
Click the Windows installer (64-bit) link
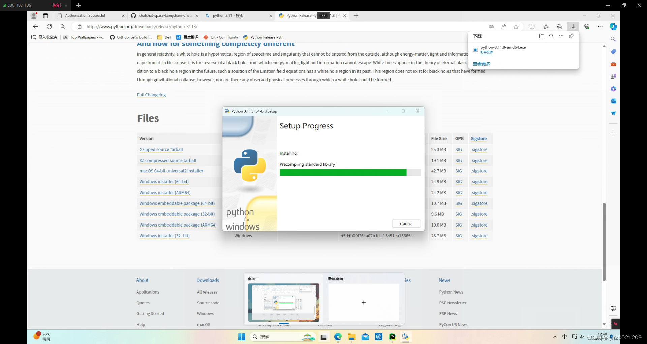coord(164,182)
